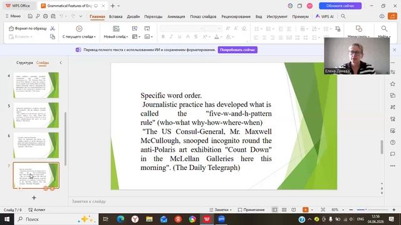
Task: Switch to normal view icon
Action: 274,210
